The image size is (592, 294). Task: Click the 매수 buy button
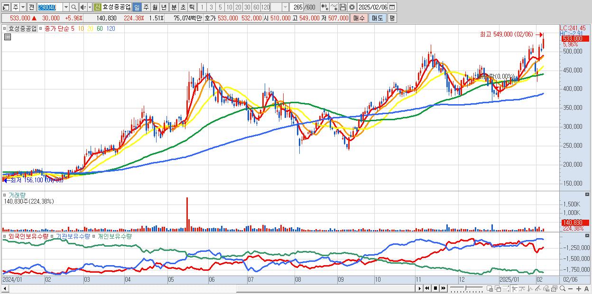click(359, 18)
